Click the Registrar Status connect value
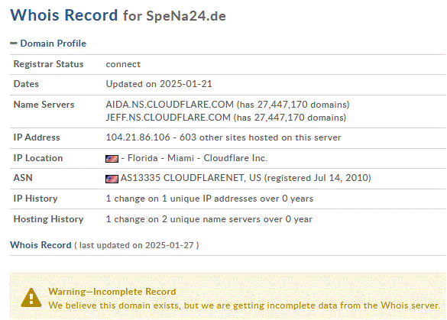Screen dimensions: 447x320 [123, 64]
